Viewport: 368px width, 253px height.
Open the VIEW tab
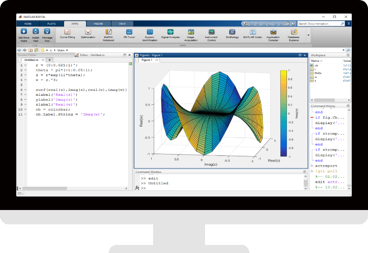pos(122,24)
